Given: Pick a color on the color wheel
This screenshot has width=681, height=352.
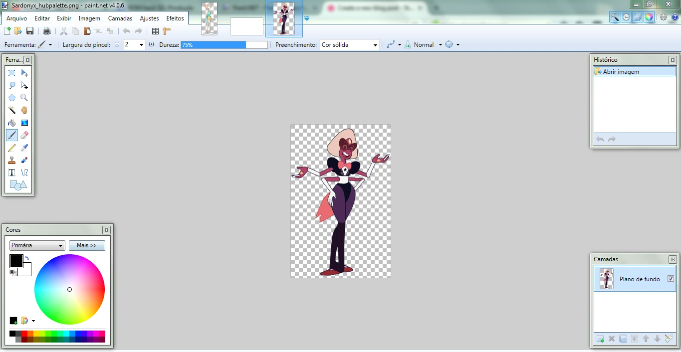Looking at the screenshot, I should [x=69, y=289].
